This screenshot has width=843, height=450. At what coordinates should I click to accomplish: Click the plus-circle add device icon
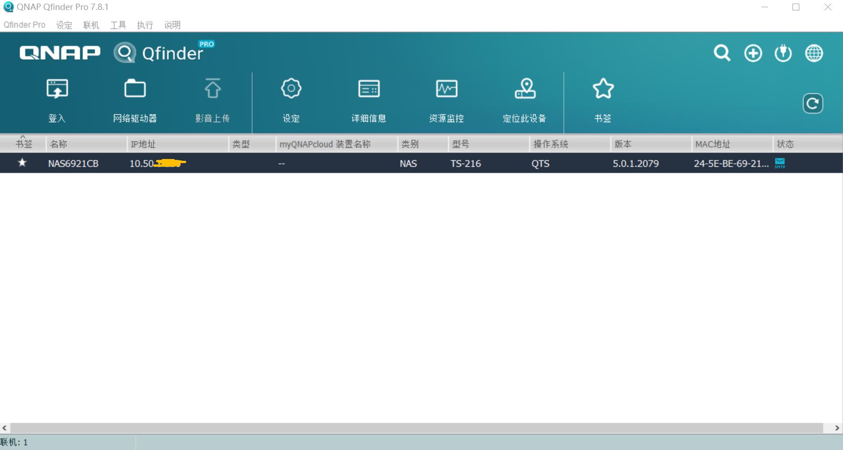[753, 53]
